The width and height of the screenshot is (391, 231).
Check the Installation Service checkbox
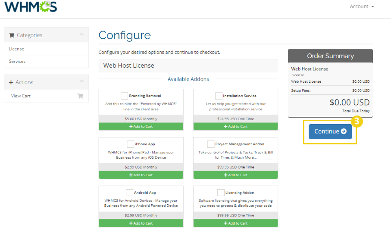(219, 96)
